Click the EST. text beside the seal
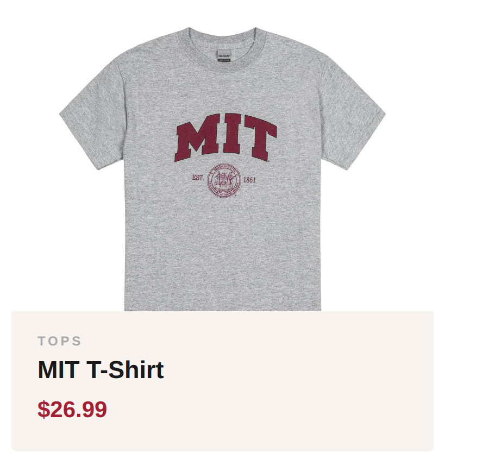 click(198, 178)
